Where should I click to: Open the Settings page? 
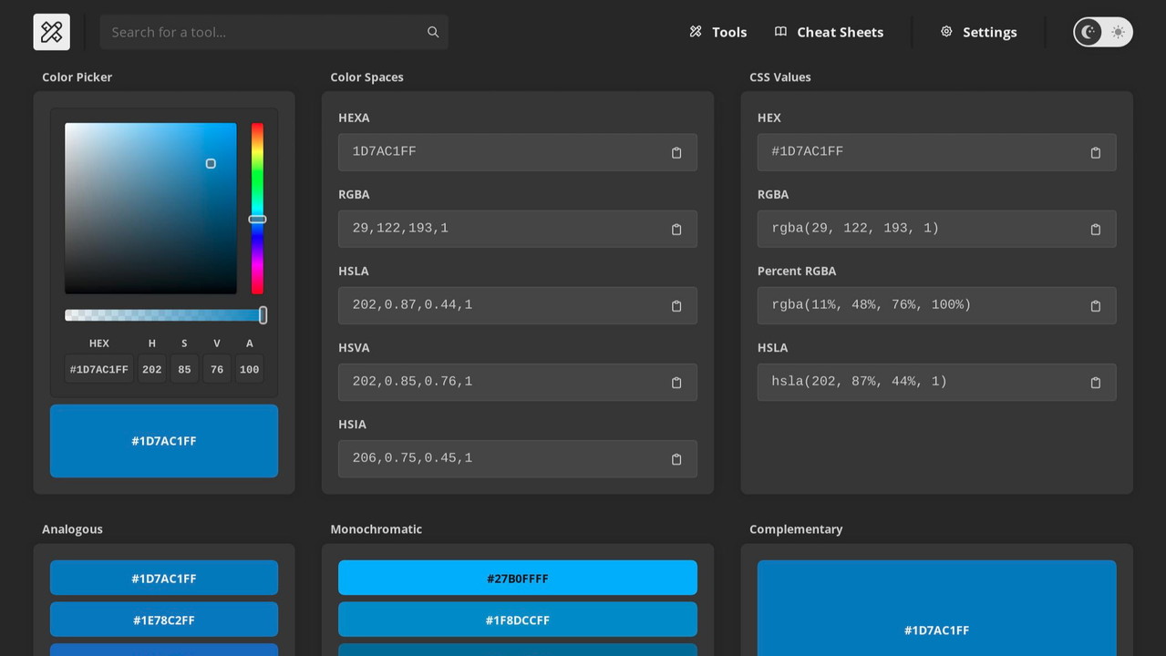(x=978, y=32)
